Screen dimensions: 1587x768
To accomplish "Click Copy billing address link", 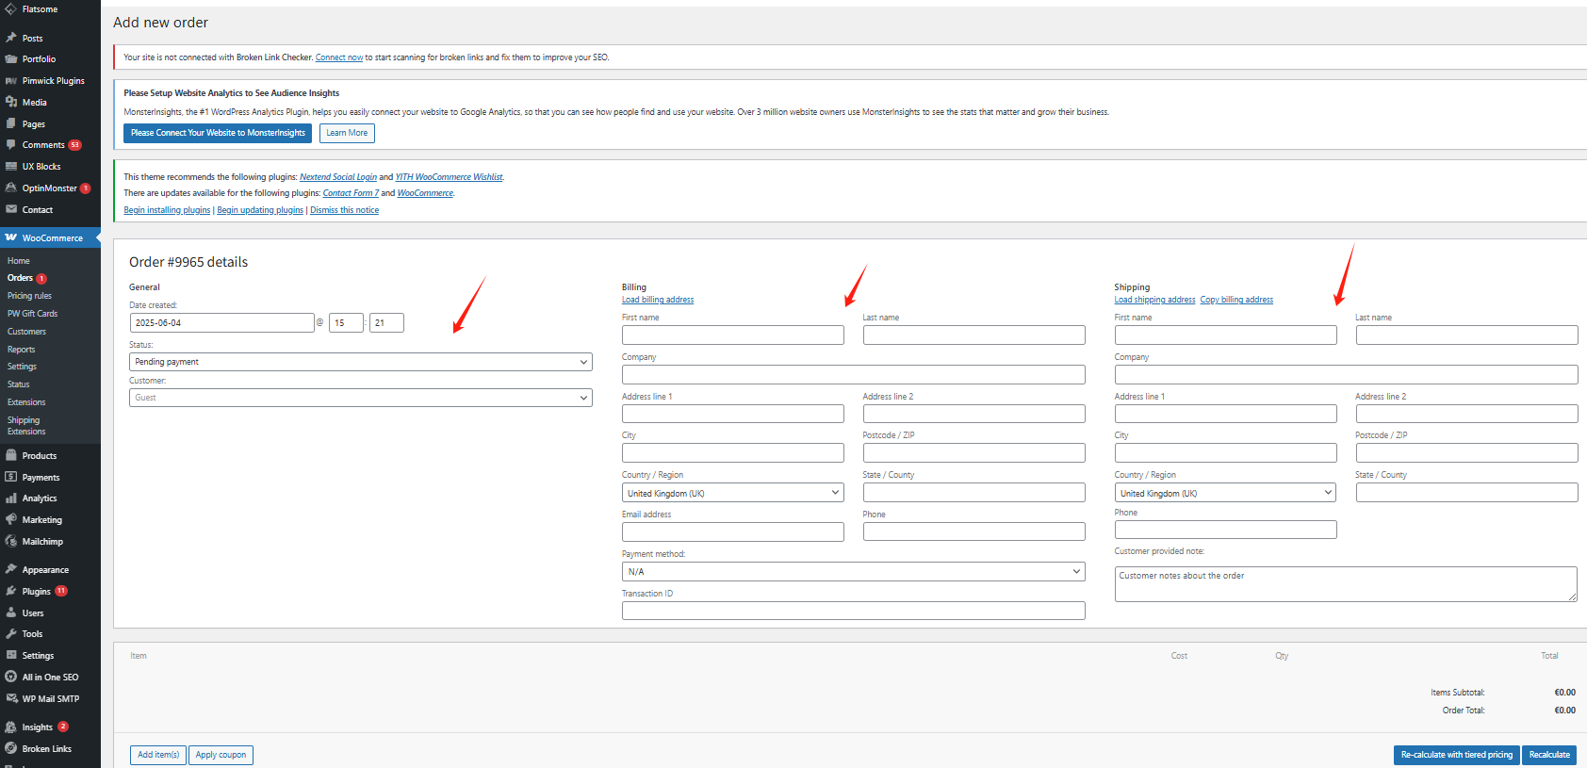I will [x=1236, y=300].
